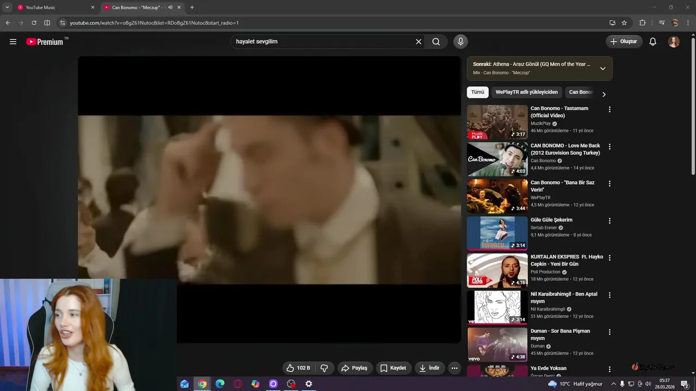Viewport: 696px width, 391px height.
Task: Open Nil Karaibrahimgil Ben Aptal mıyım title
Action: [x=564, y=298]
